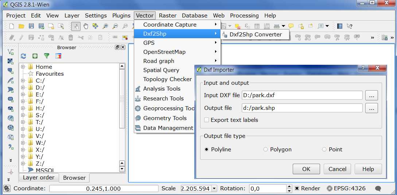Open the Spatial Query menu entry

coord(161,70)
